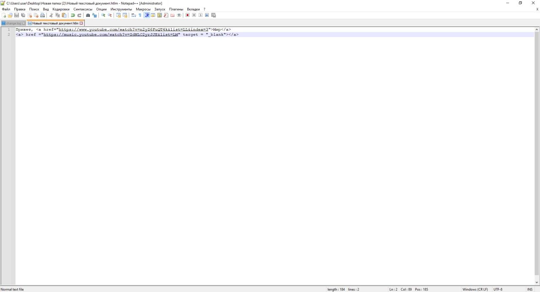540x292 pixels.
Task: Open the Файл menu
Action: coord(6,9)
